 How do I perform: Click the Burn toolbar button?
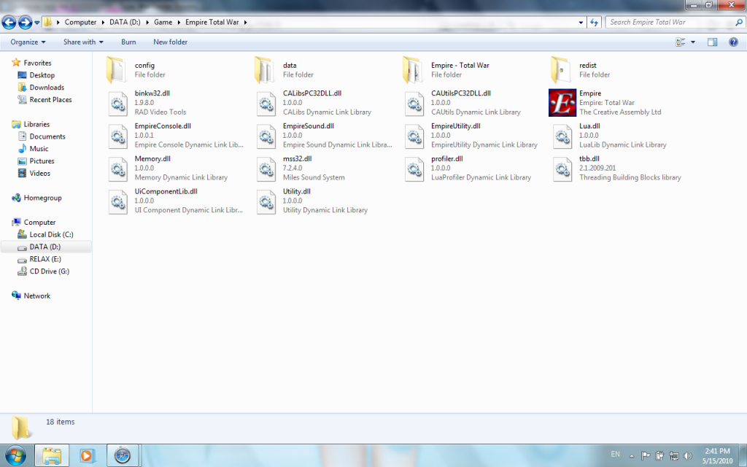[x=128, y=42]
